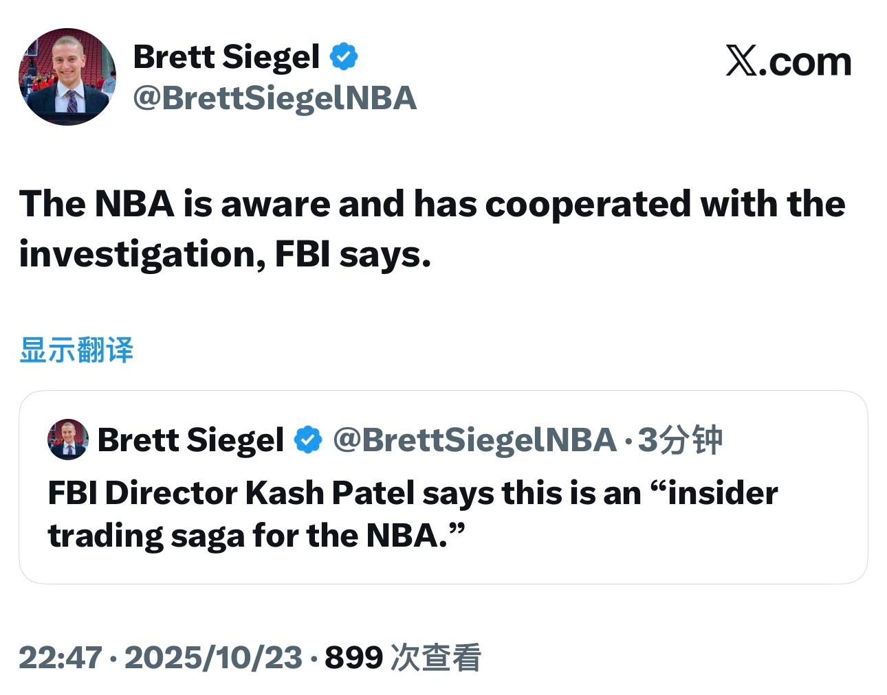
Task: Click 'FBI says.' ending the main tweet
Action: click(x=353, y=255)
